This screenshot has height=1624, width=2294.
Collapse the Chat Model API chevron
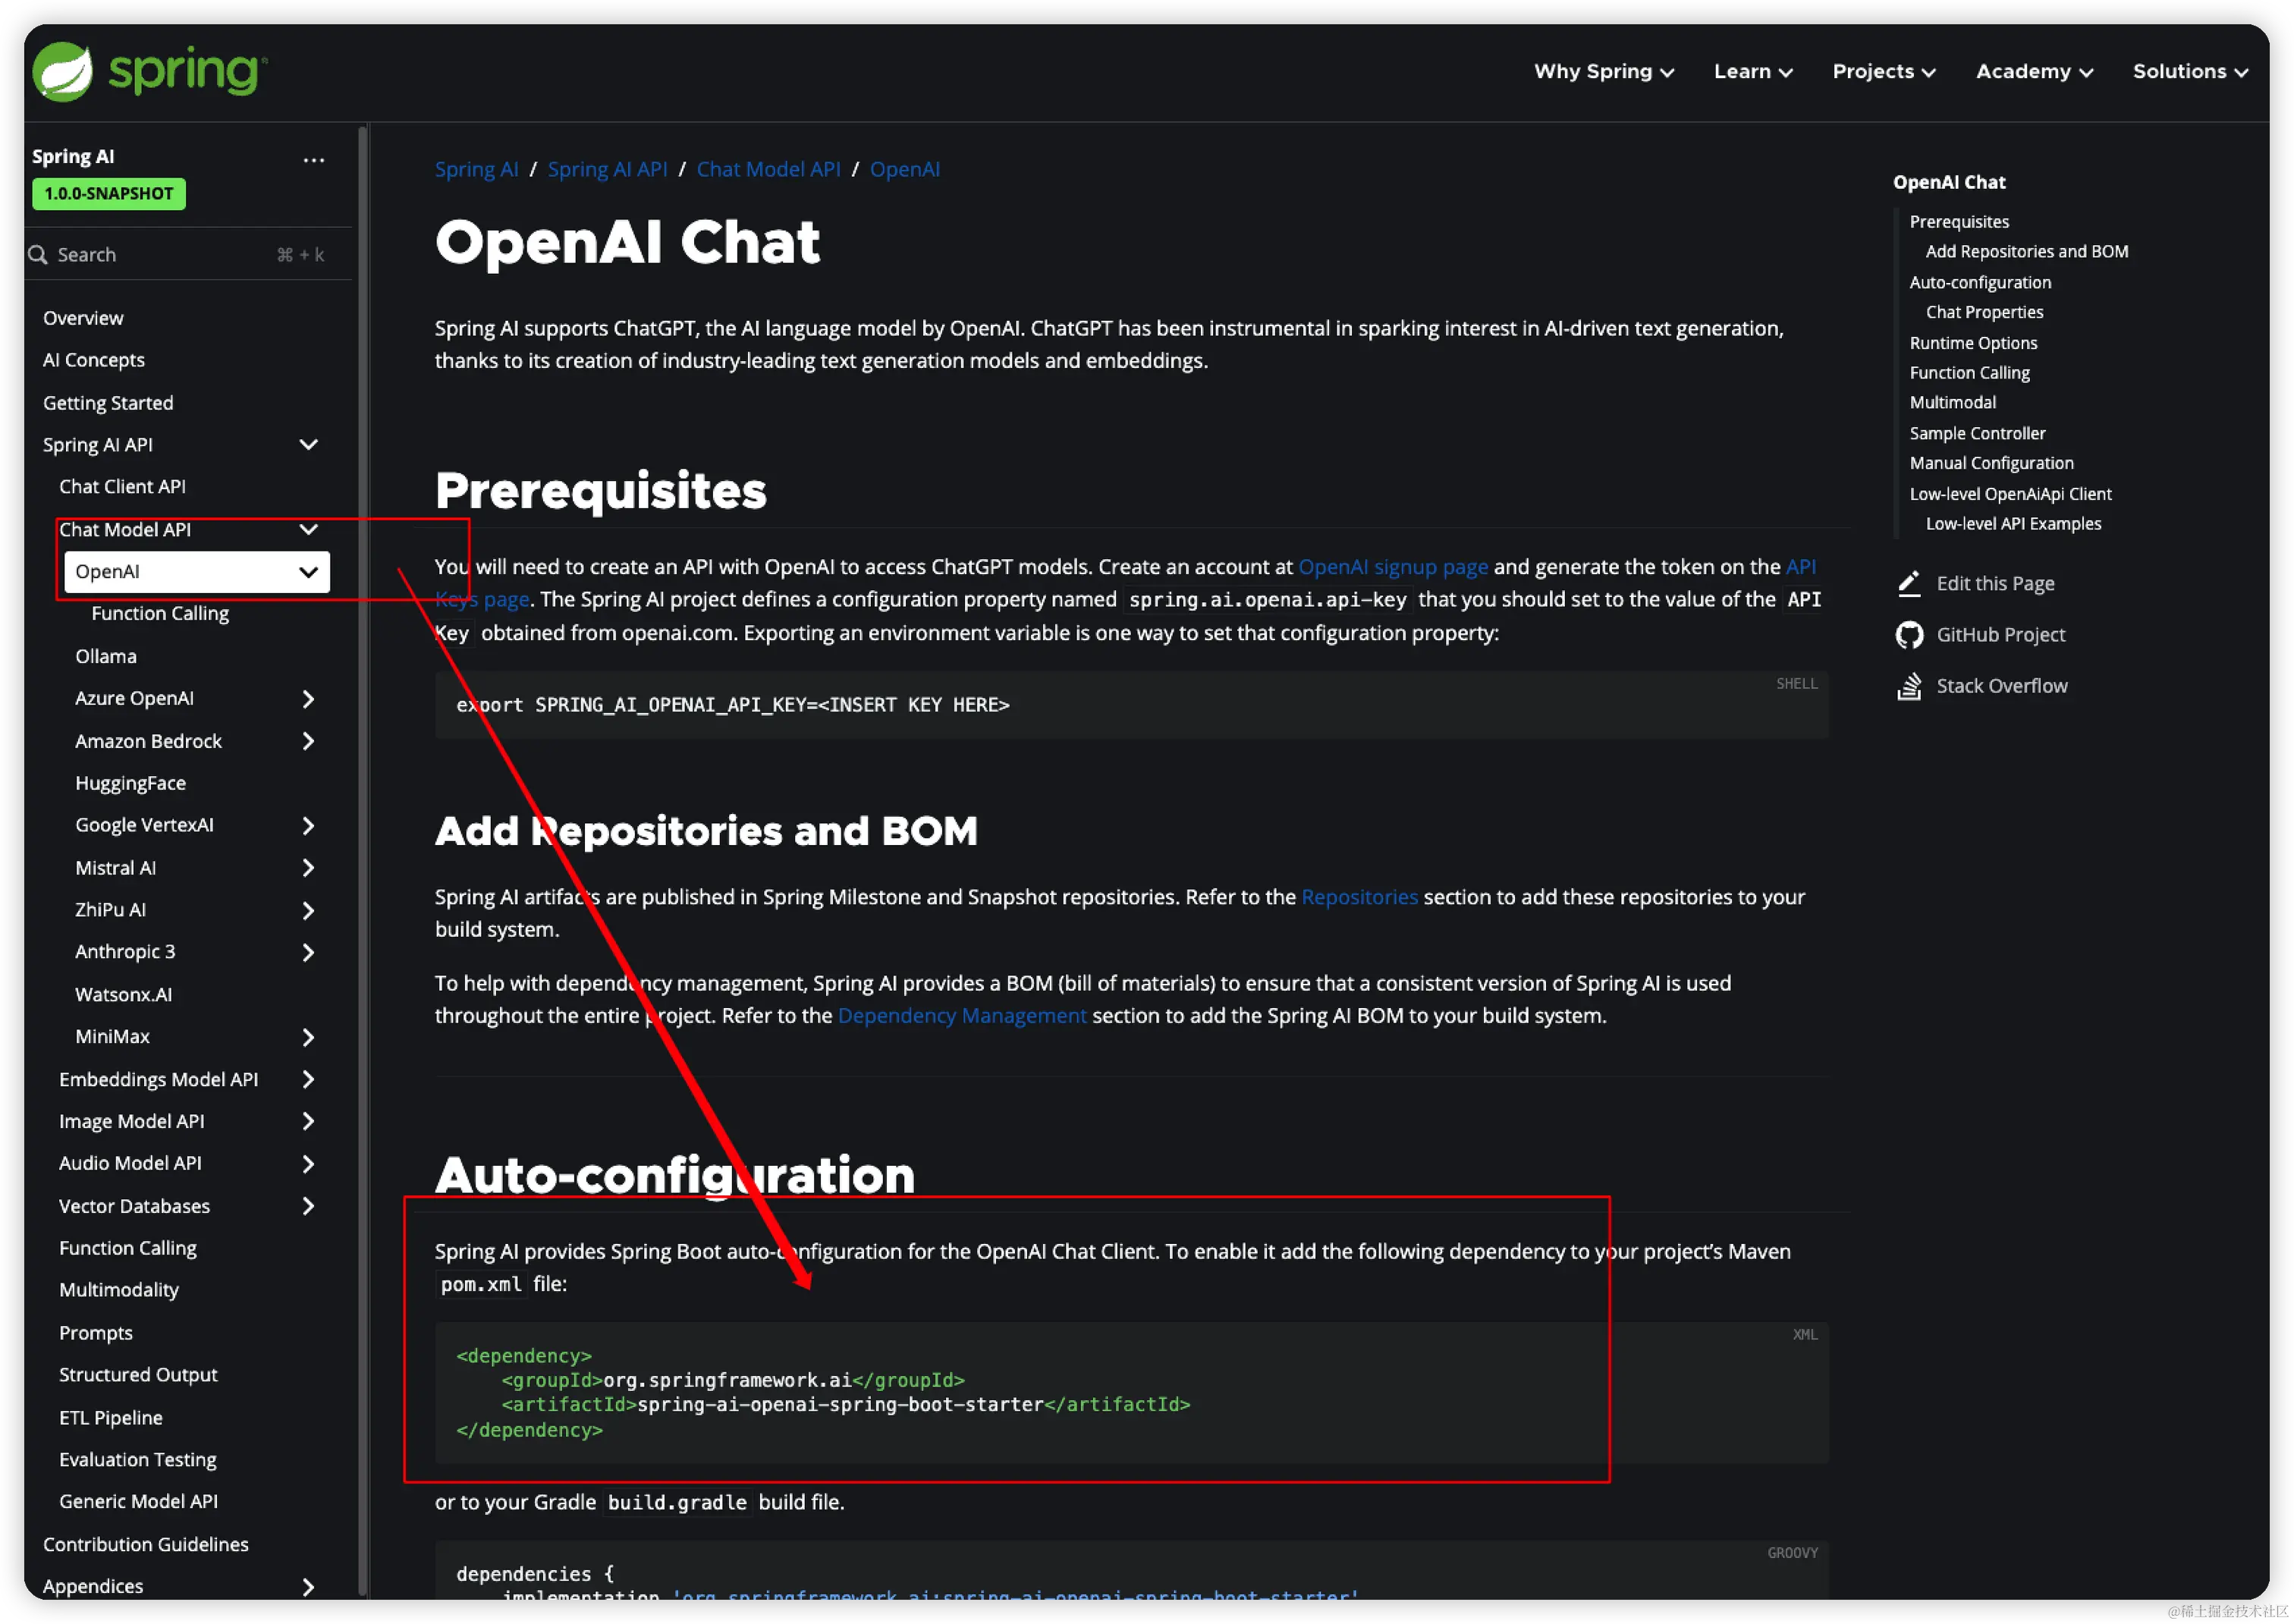coord(309,529)
